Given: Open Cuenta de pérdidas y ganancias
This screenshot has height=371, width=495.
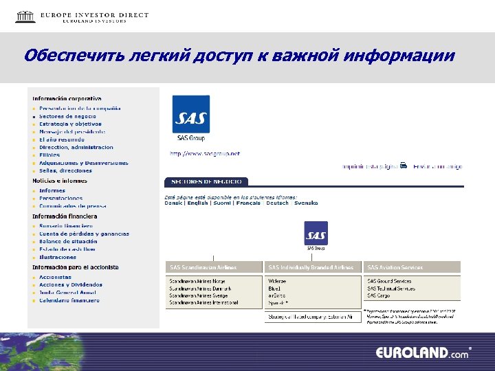Looking at the screenshot, I should 85,234.
